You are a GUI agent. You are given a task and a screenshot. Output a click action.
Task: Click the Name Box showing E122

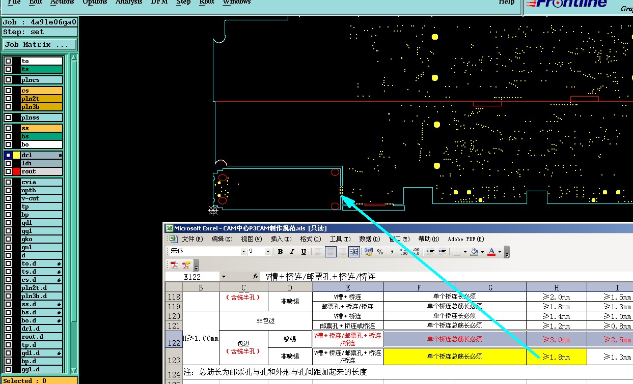[x=192, y=277]
